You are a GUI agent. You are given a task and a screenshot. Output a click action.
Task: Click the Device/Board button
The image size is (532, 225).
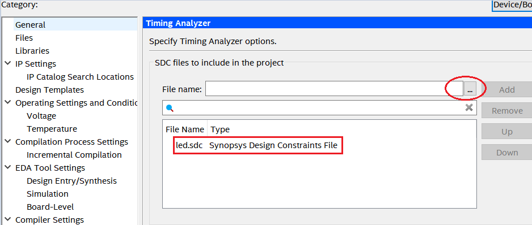pyautogui.click(x=512, y=5)
